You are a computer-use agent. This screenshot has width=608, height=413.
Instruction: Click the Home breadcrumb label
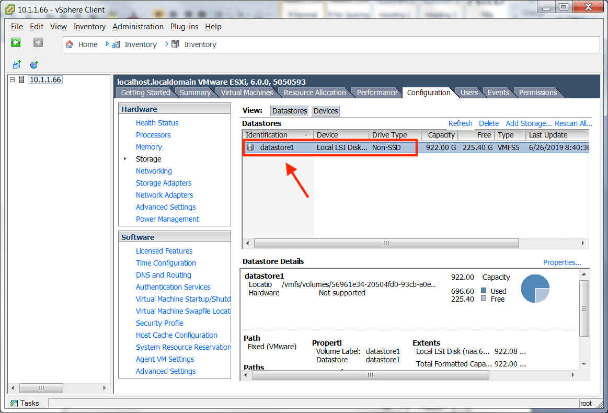[88, 44]
